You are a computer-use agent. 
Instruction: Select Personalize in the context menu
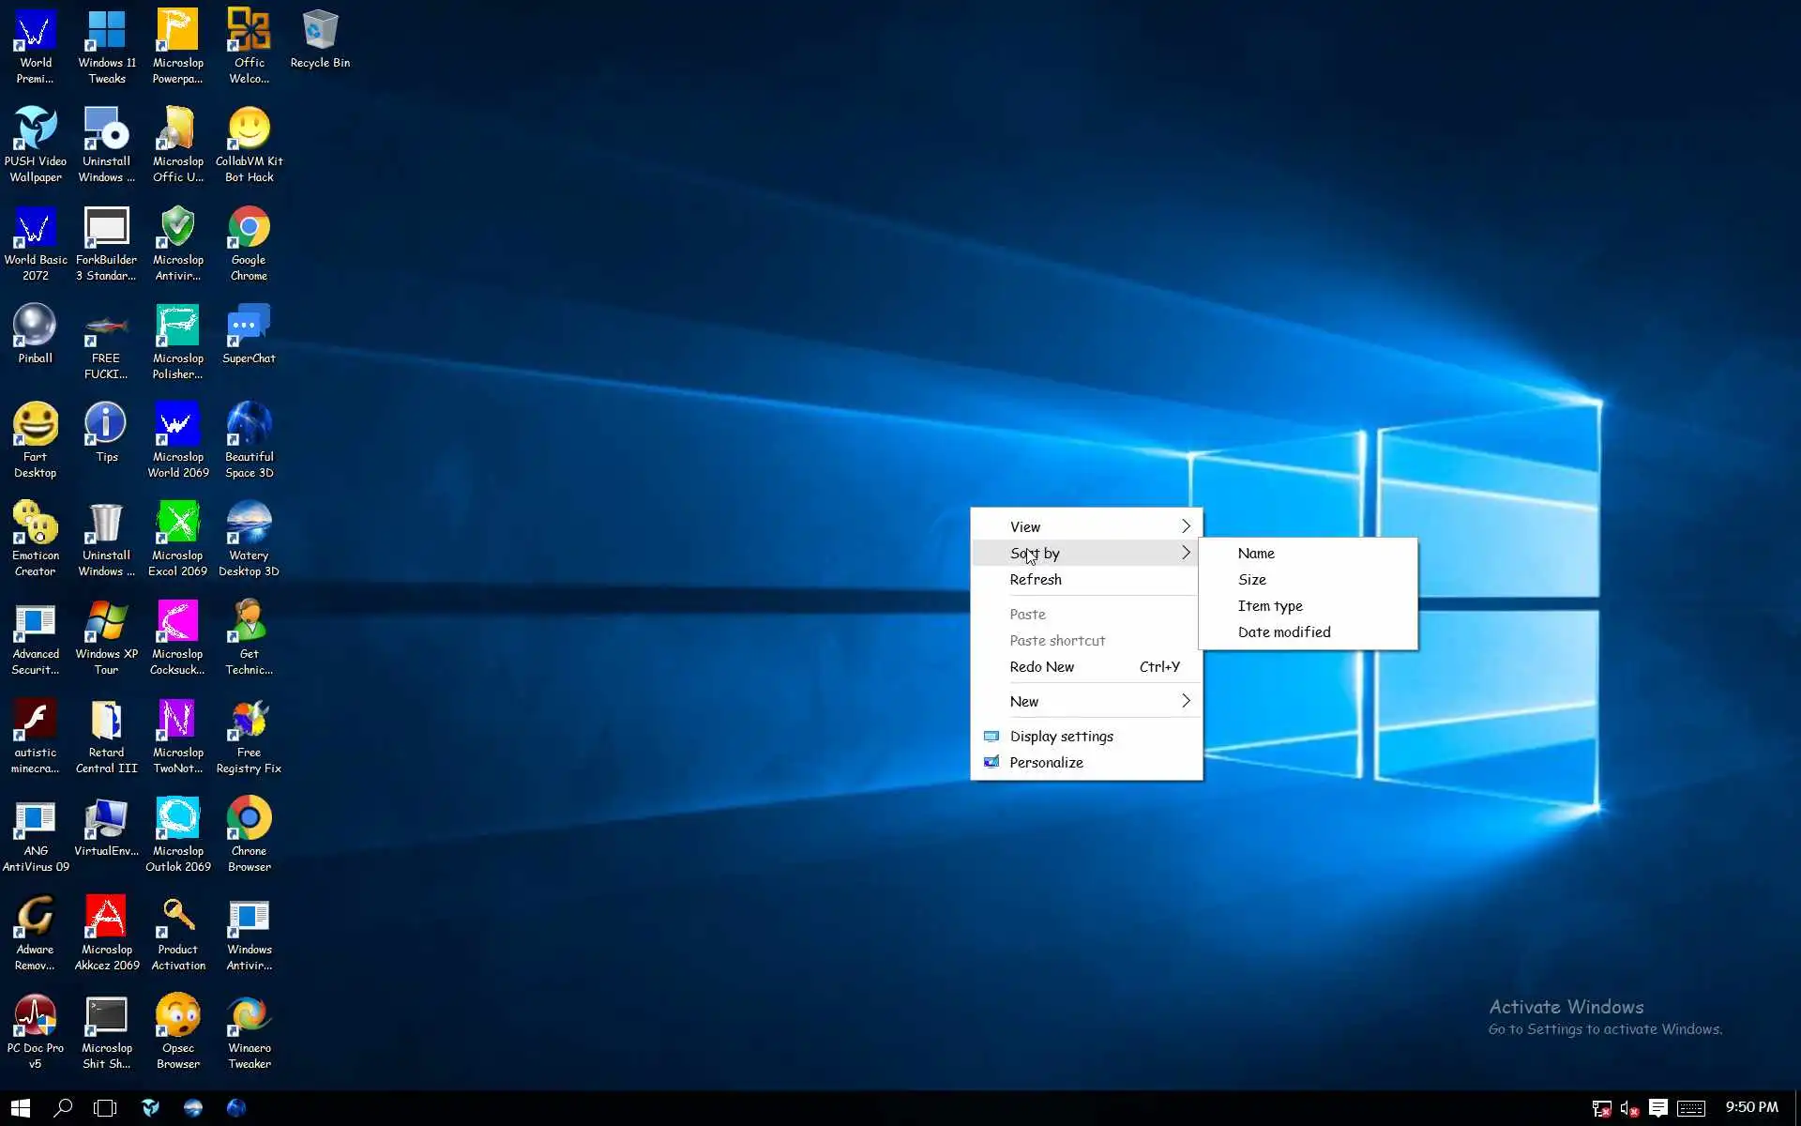pos(1046,762)
